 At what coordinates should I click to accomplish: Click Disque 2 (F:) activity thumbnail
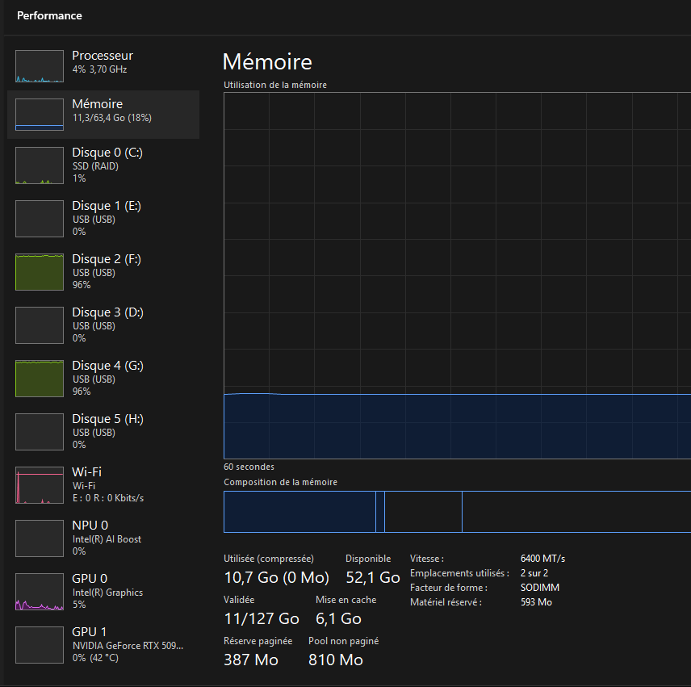click(40, 272)
